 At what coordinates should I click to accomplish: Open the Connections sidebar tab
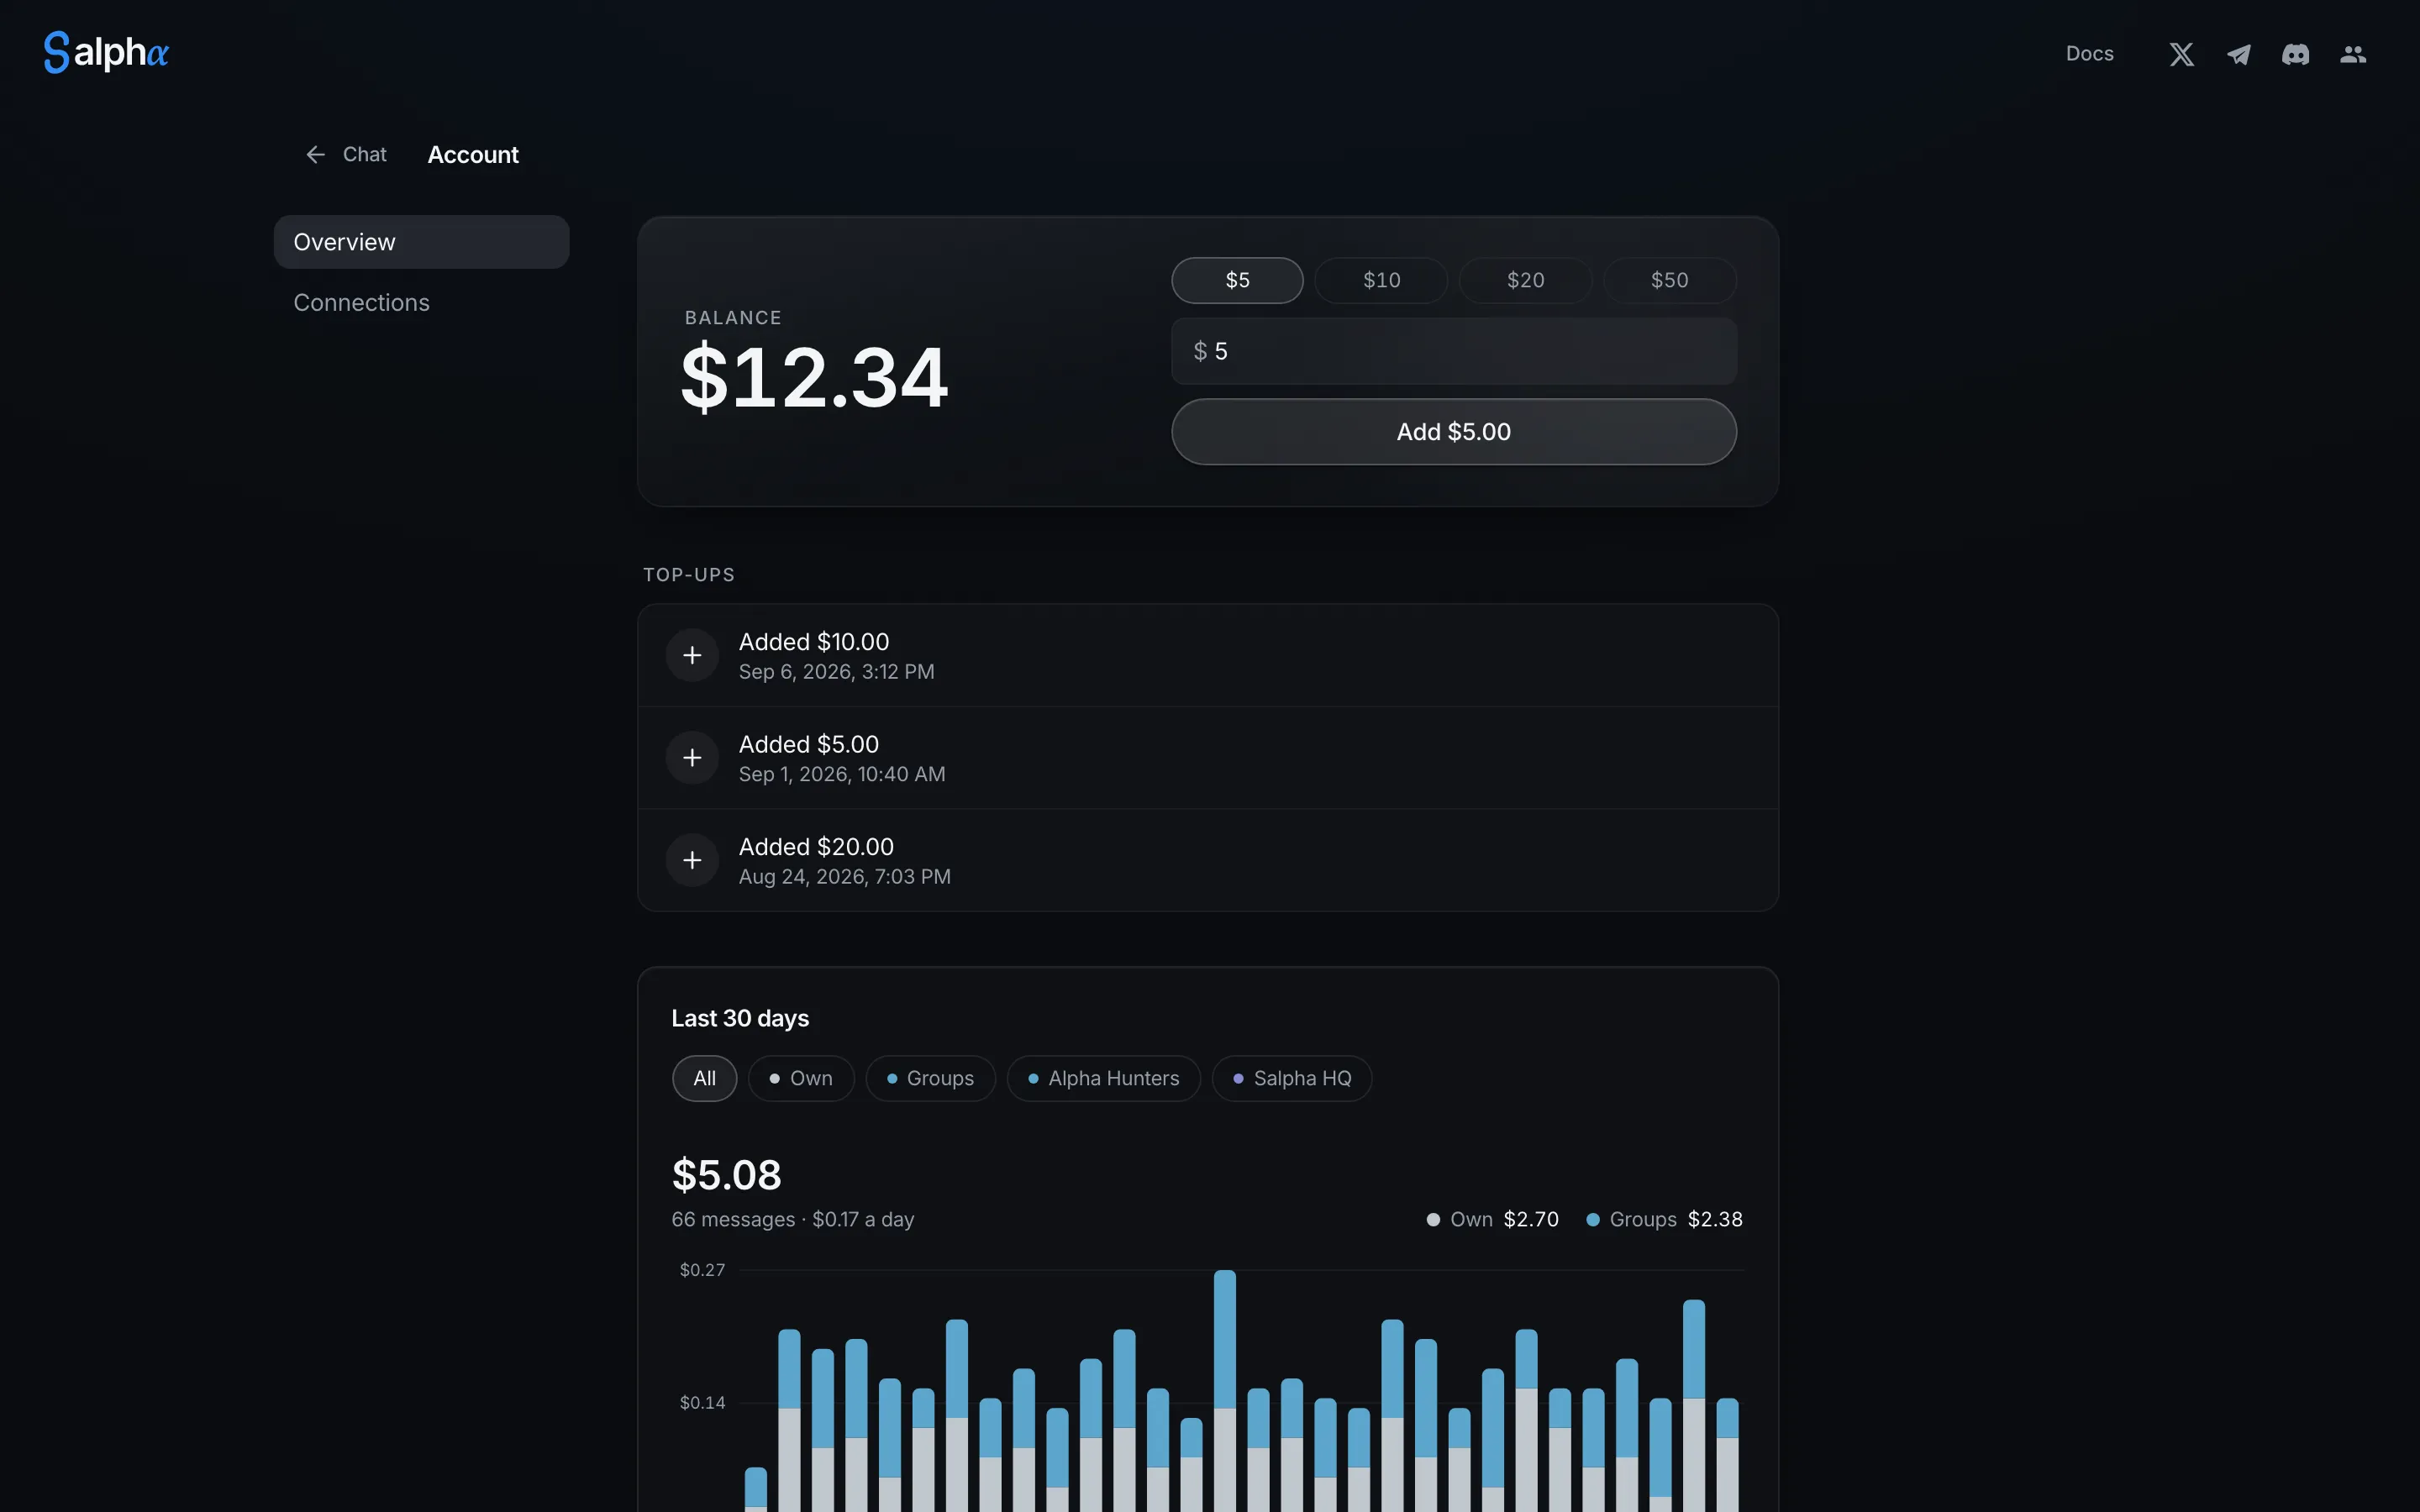421,302
